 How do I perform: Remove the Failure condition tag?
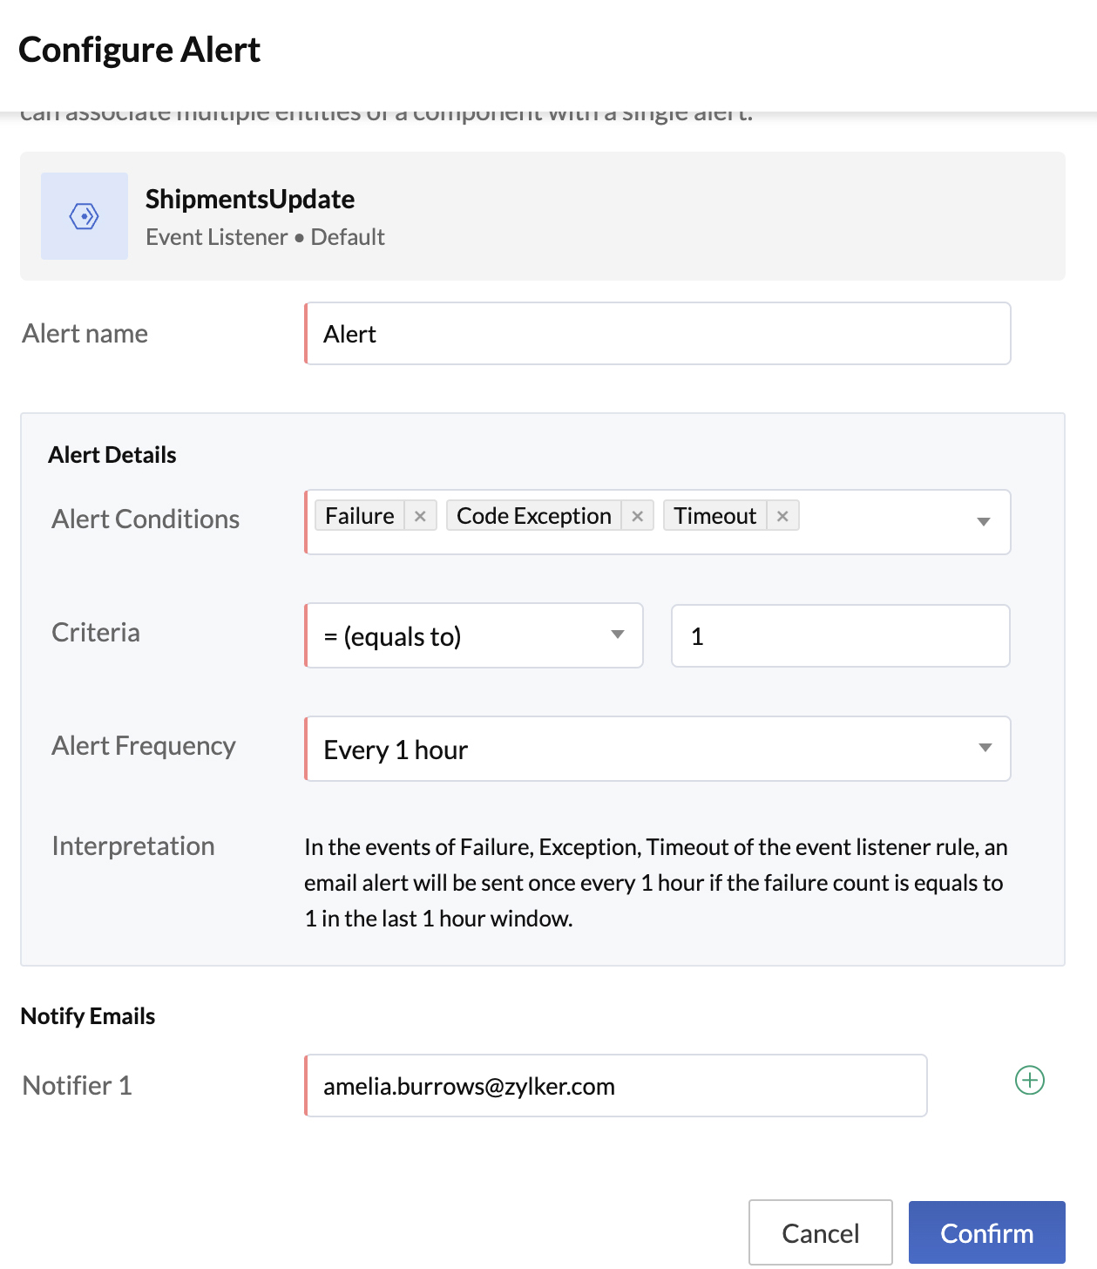[x=420, y=515]
